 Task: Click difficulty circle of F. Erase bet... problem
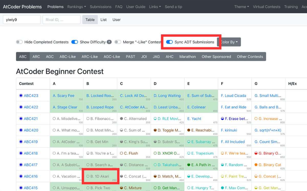click(x=223, y=119)
